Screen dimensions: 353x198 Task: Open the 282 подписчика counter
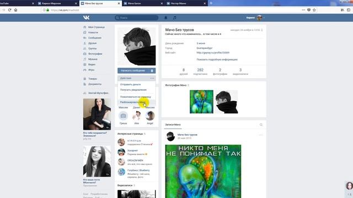coord(200,71)
